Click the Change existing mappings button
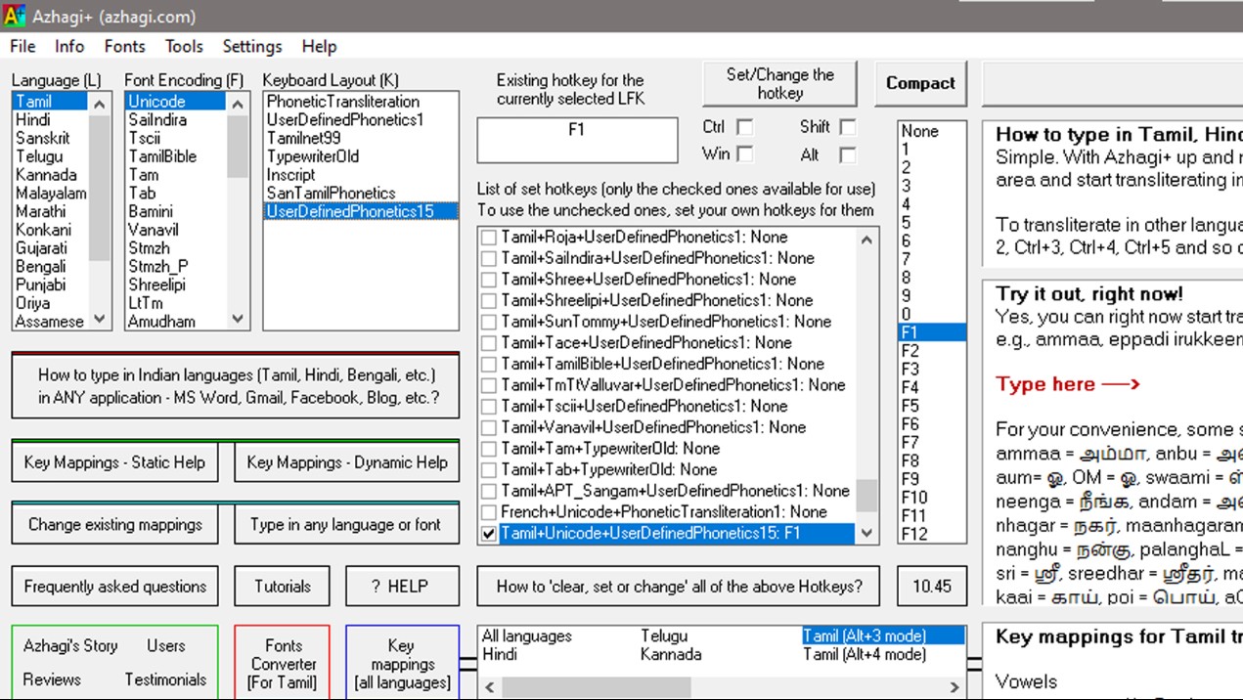1243x700 pixels. pos(114,524)
